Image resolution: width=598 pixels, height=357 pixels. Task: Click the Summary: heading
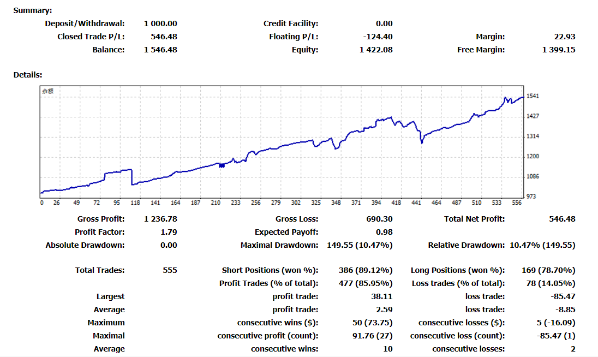click(x=33, y=10)
